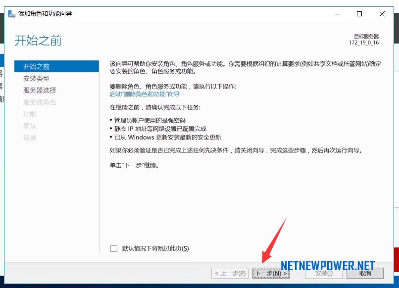
Task: Click the disabled 安装 button
Action: pyautogui.click(x=323, y=273)
